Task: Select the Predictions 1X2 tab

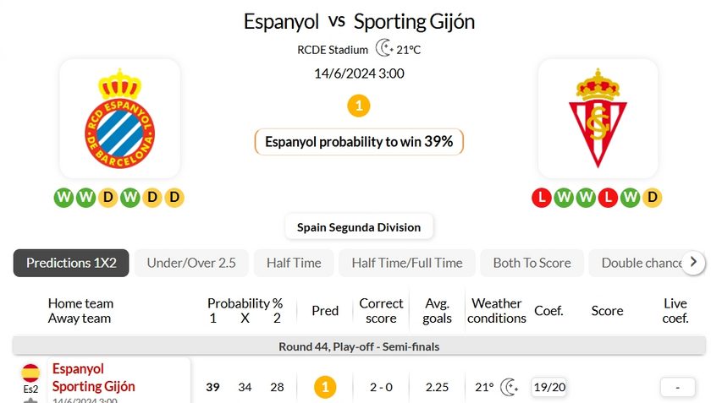Action: point(71,263)
